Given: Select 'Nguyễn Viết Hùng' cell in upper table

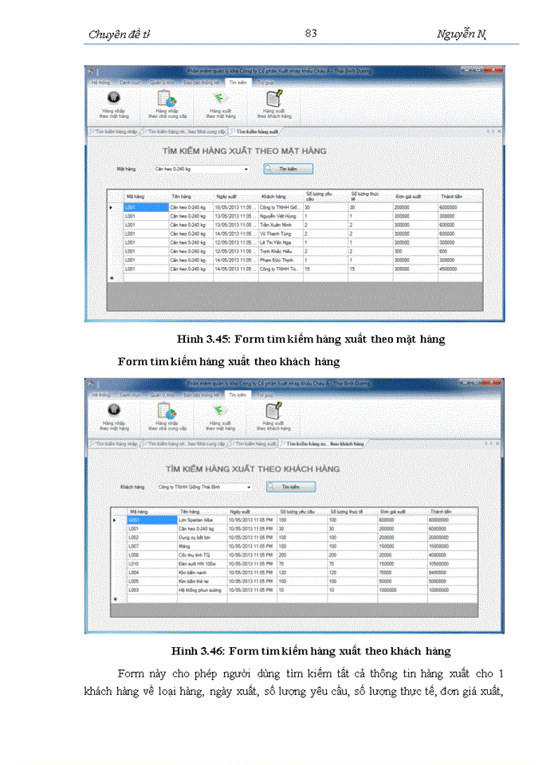Looking at the screenshot, I should point(281,216).
